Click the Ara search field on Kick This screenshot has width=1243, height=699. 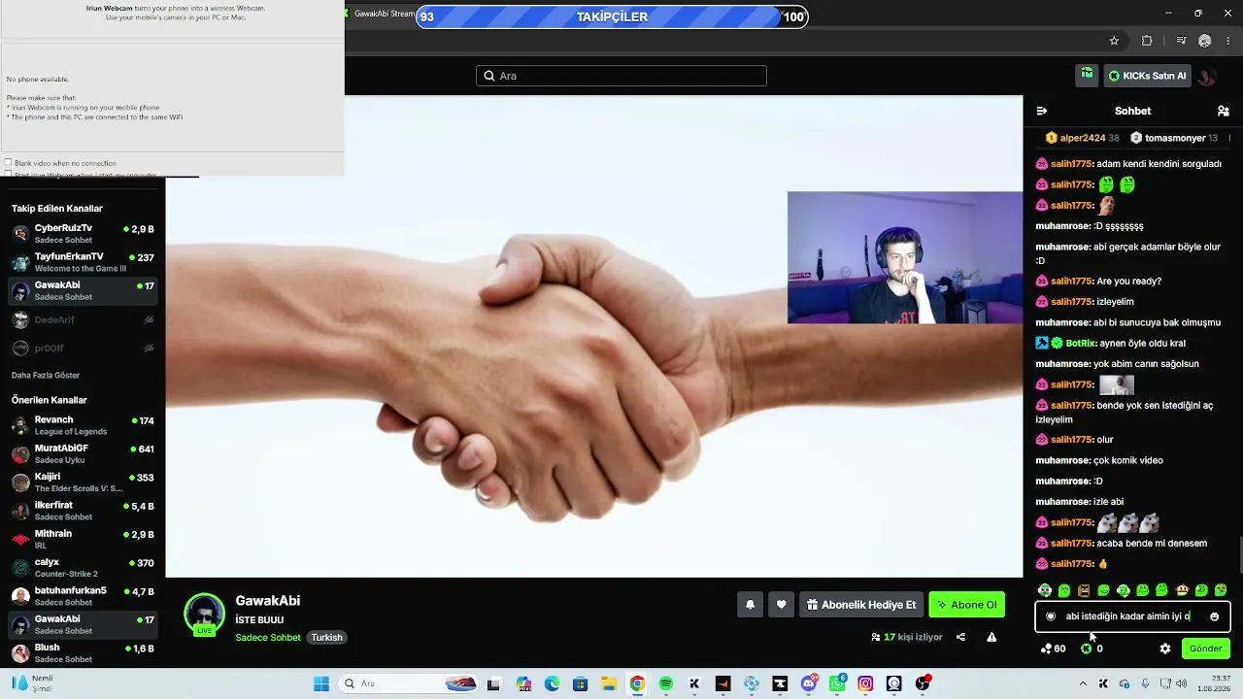(x=621, y=76)
